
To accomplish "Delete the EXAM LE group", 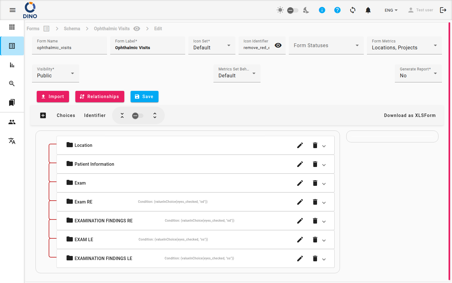I will 315,240.
